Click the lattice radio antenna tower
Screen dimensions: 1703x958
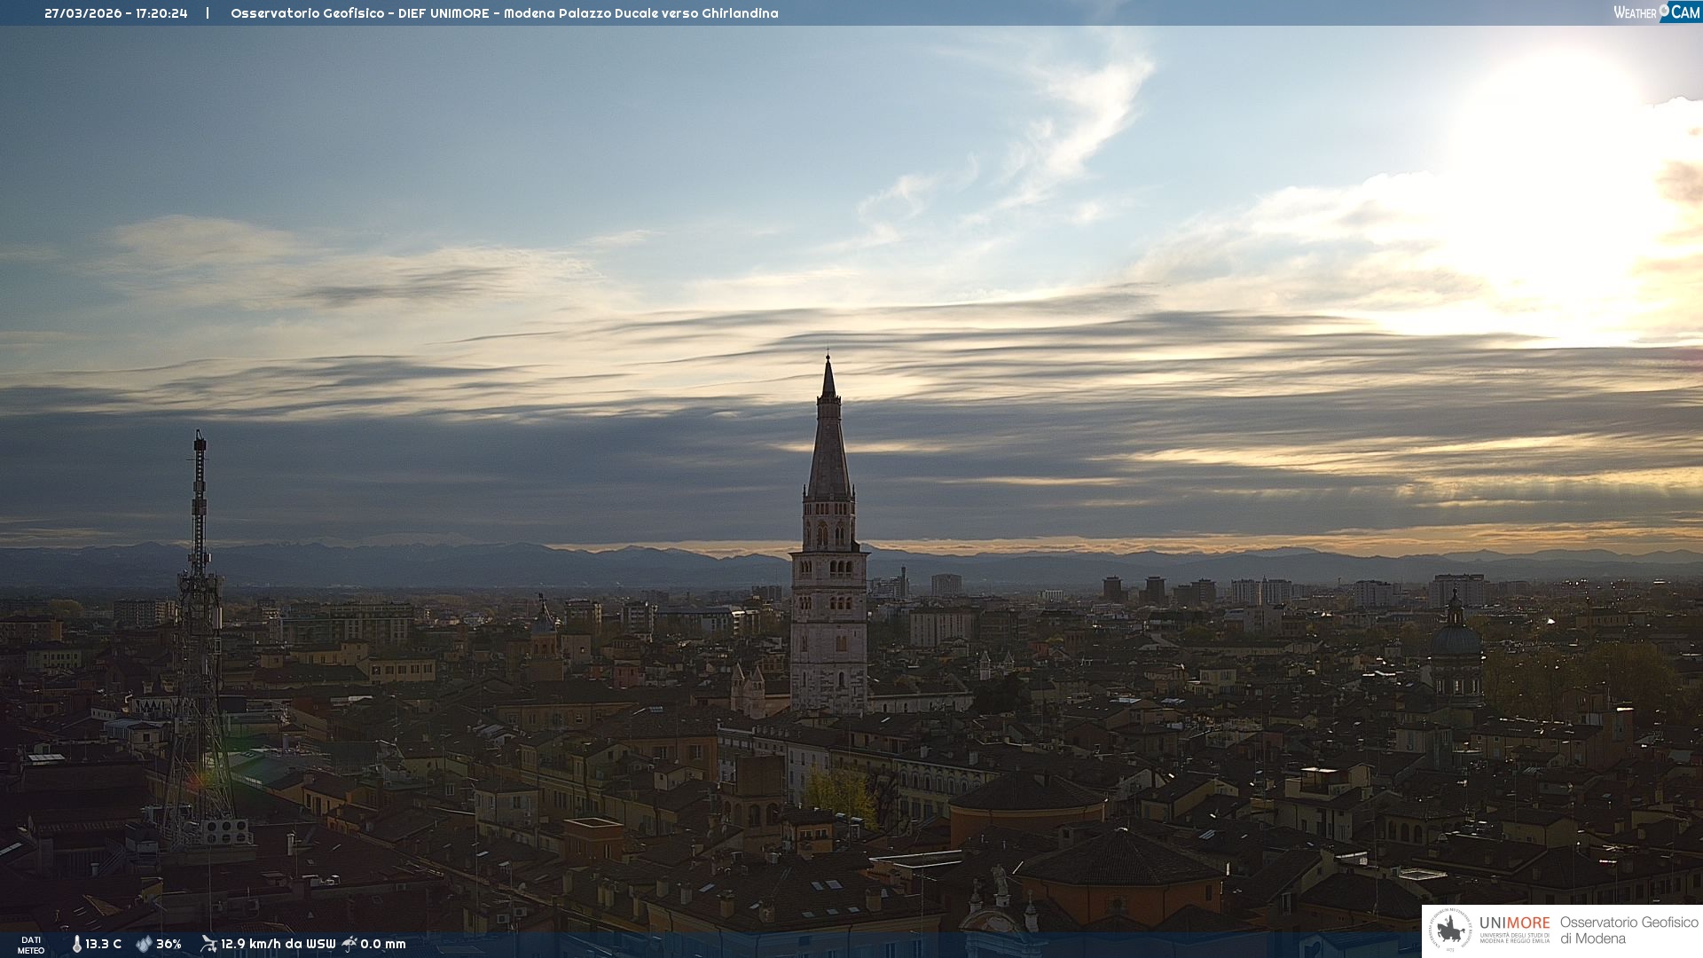pyautogui.click(x=199, y=621)
